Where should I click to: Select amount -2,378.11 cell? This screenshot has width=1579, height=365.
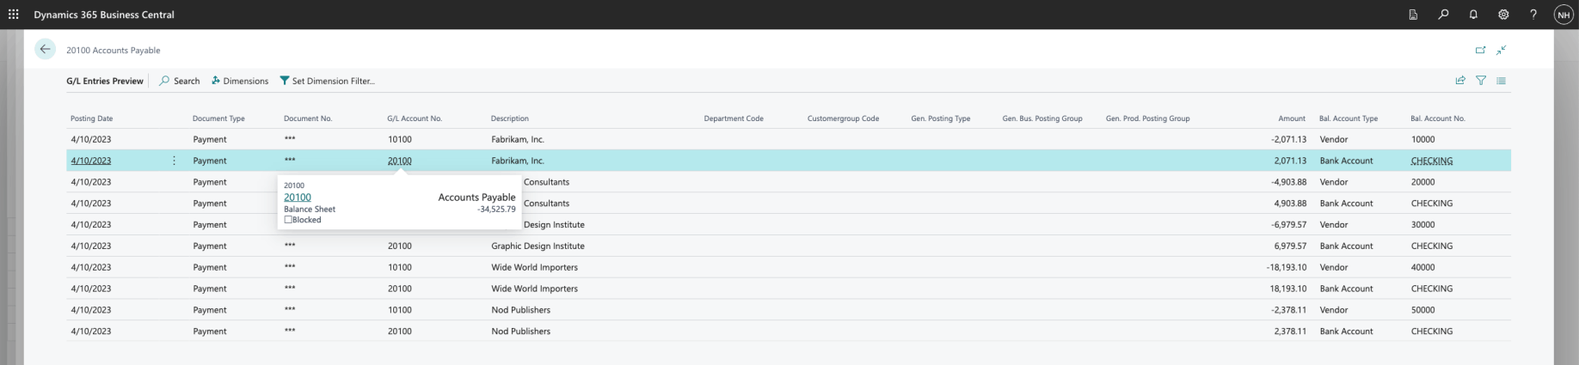click(x=1288, y=310)
